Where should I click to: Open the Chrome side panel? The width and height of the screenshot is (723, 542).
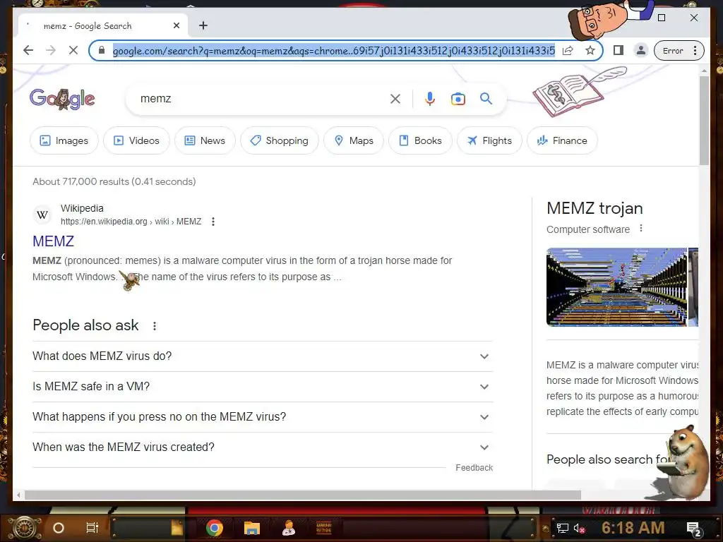coord(619,50)
